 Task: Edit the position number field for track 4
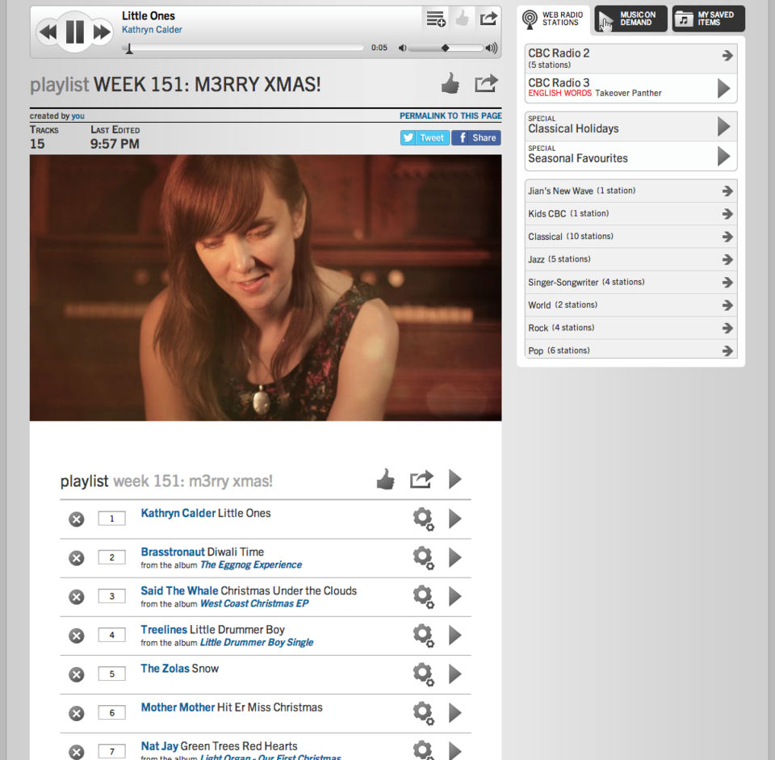(111, 635)
